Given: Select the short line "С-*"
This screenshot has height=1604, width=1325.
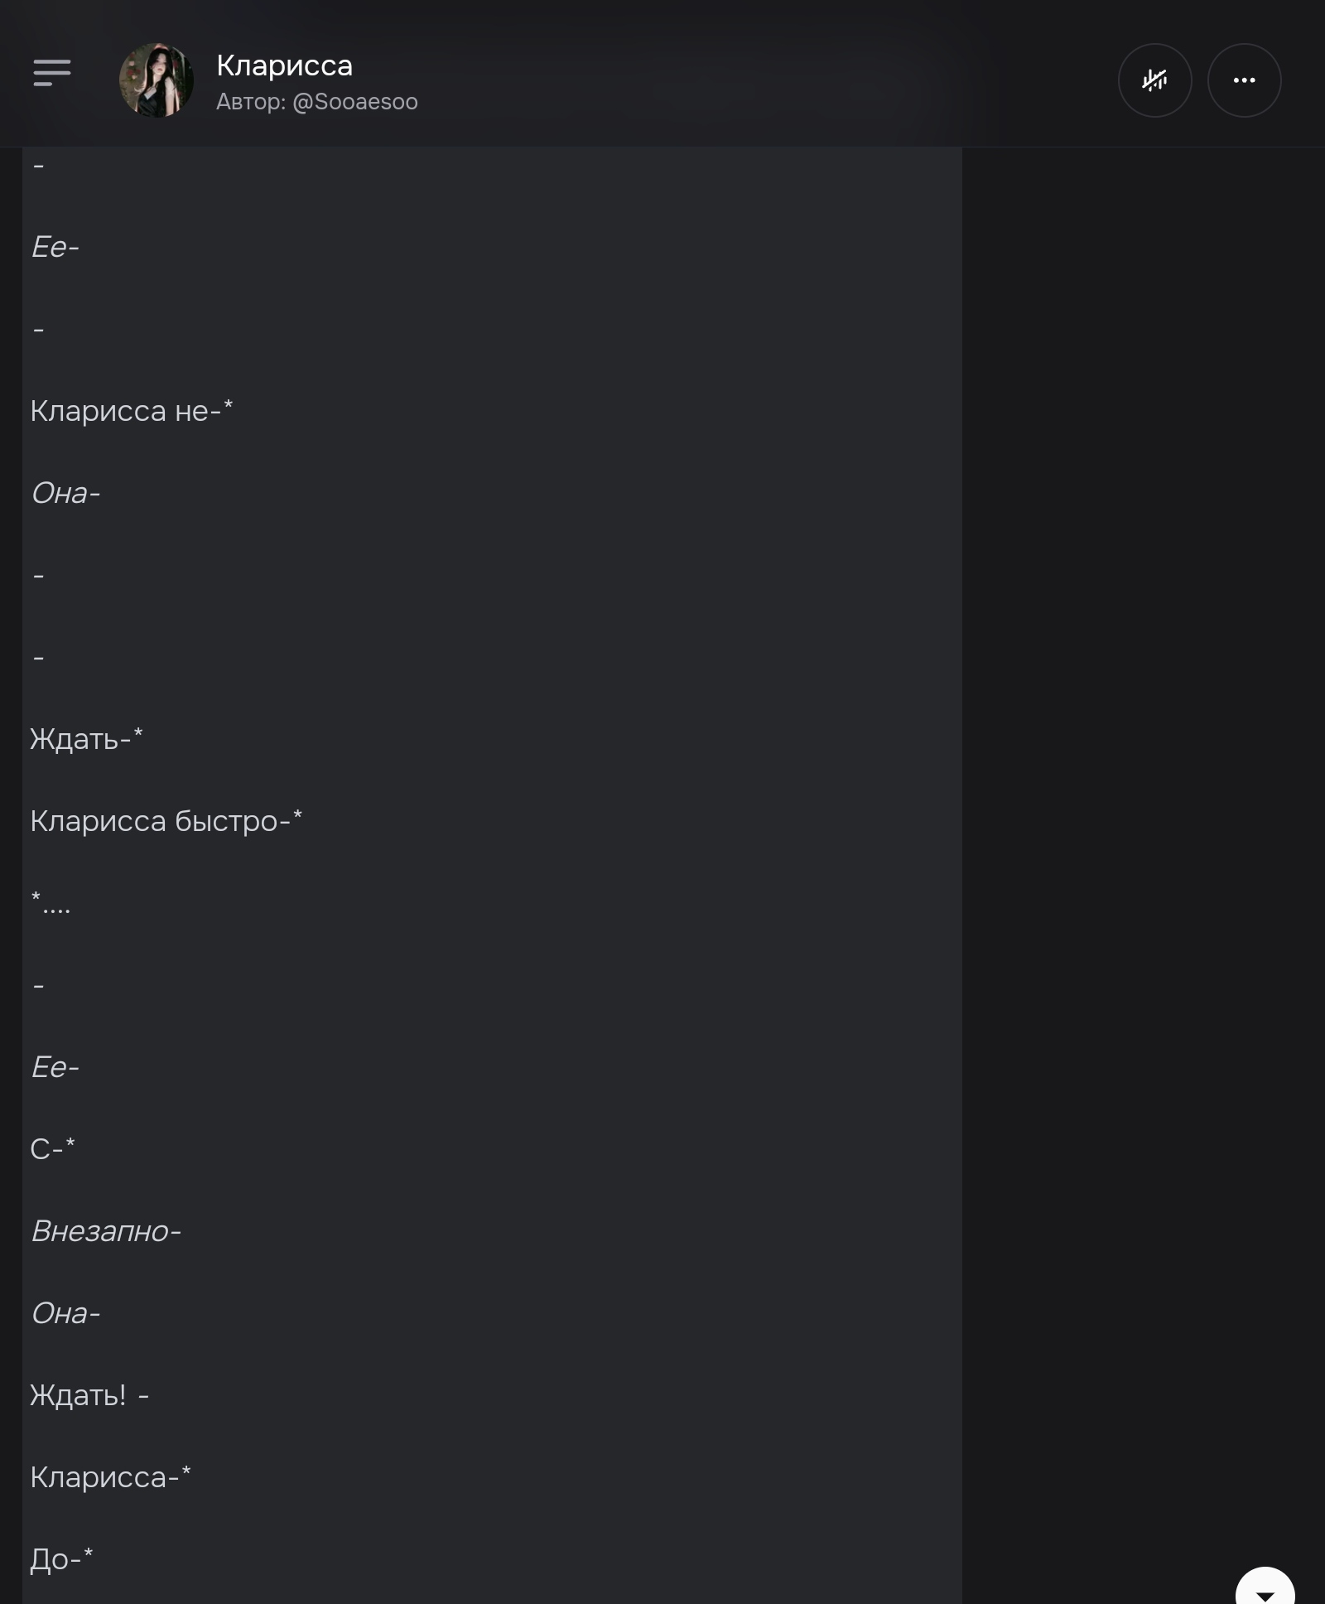Looking at the screenshot, I should pos(52,1149).
